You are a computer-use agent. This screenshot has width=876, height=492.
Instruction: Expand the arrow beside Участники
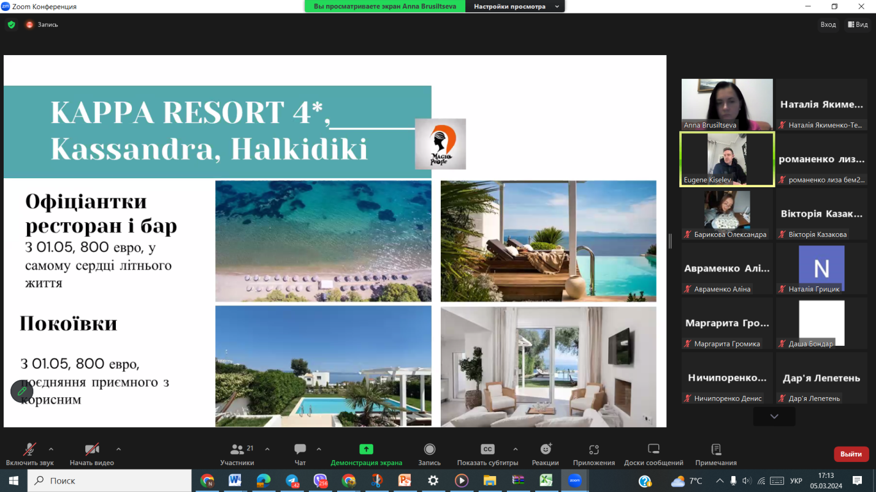coord(267,449)
